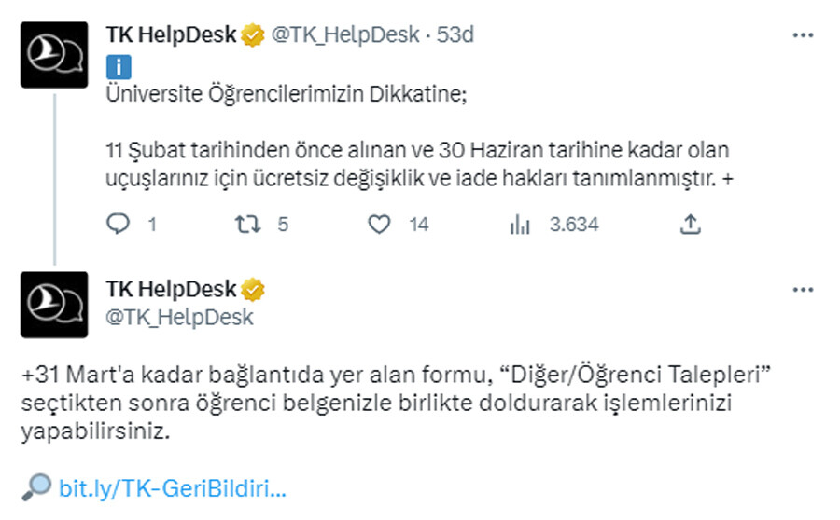Screen dimensions: 840x520
Task: Click the share icon on the first tweet
Action: (690, 225)
